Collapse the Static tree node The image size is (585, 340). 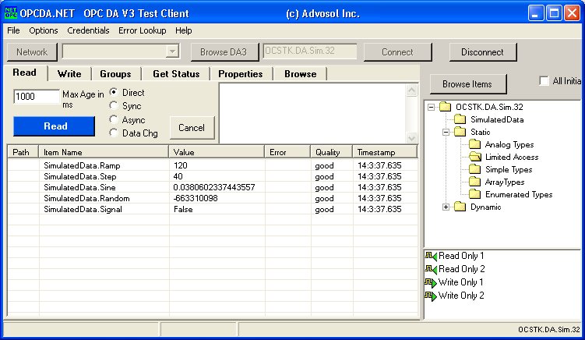[x=446, y=133]
